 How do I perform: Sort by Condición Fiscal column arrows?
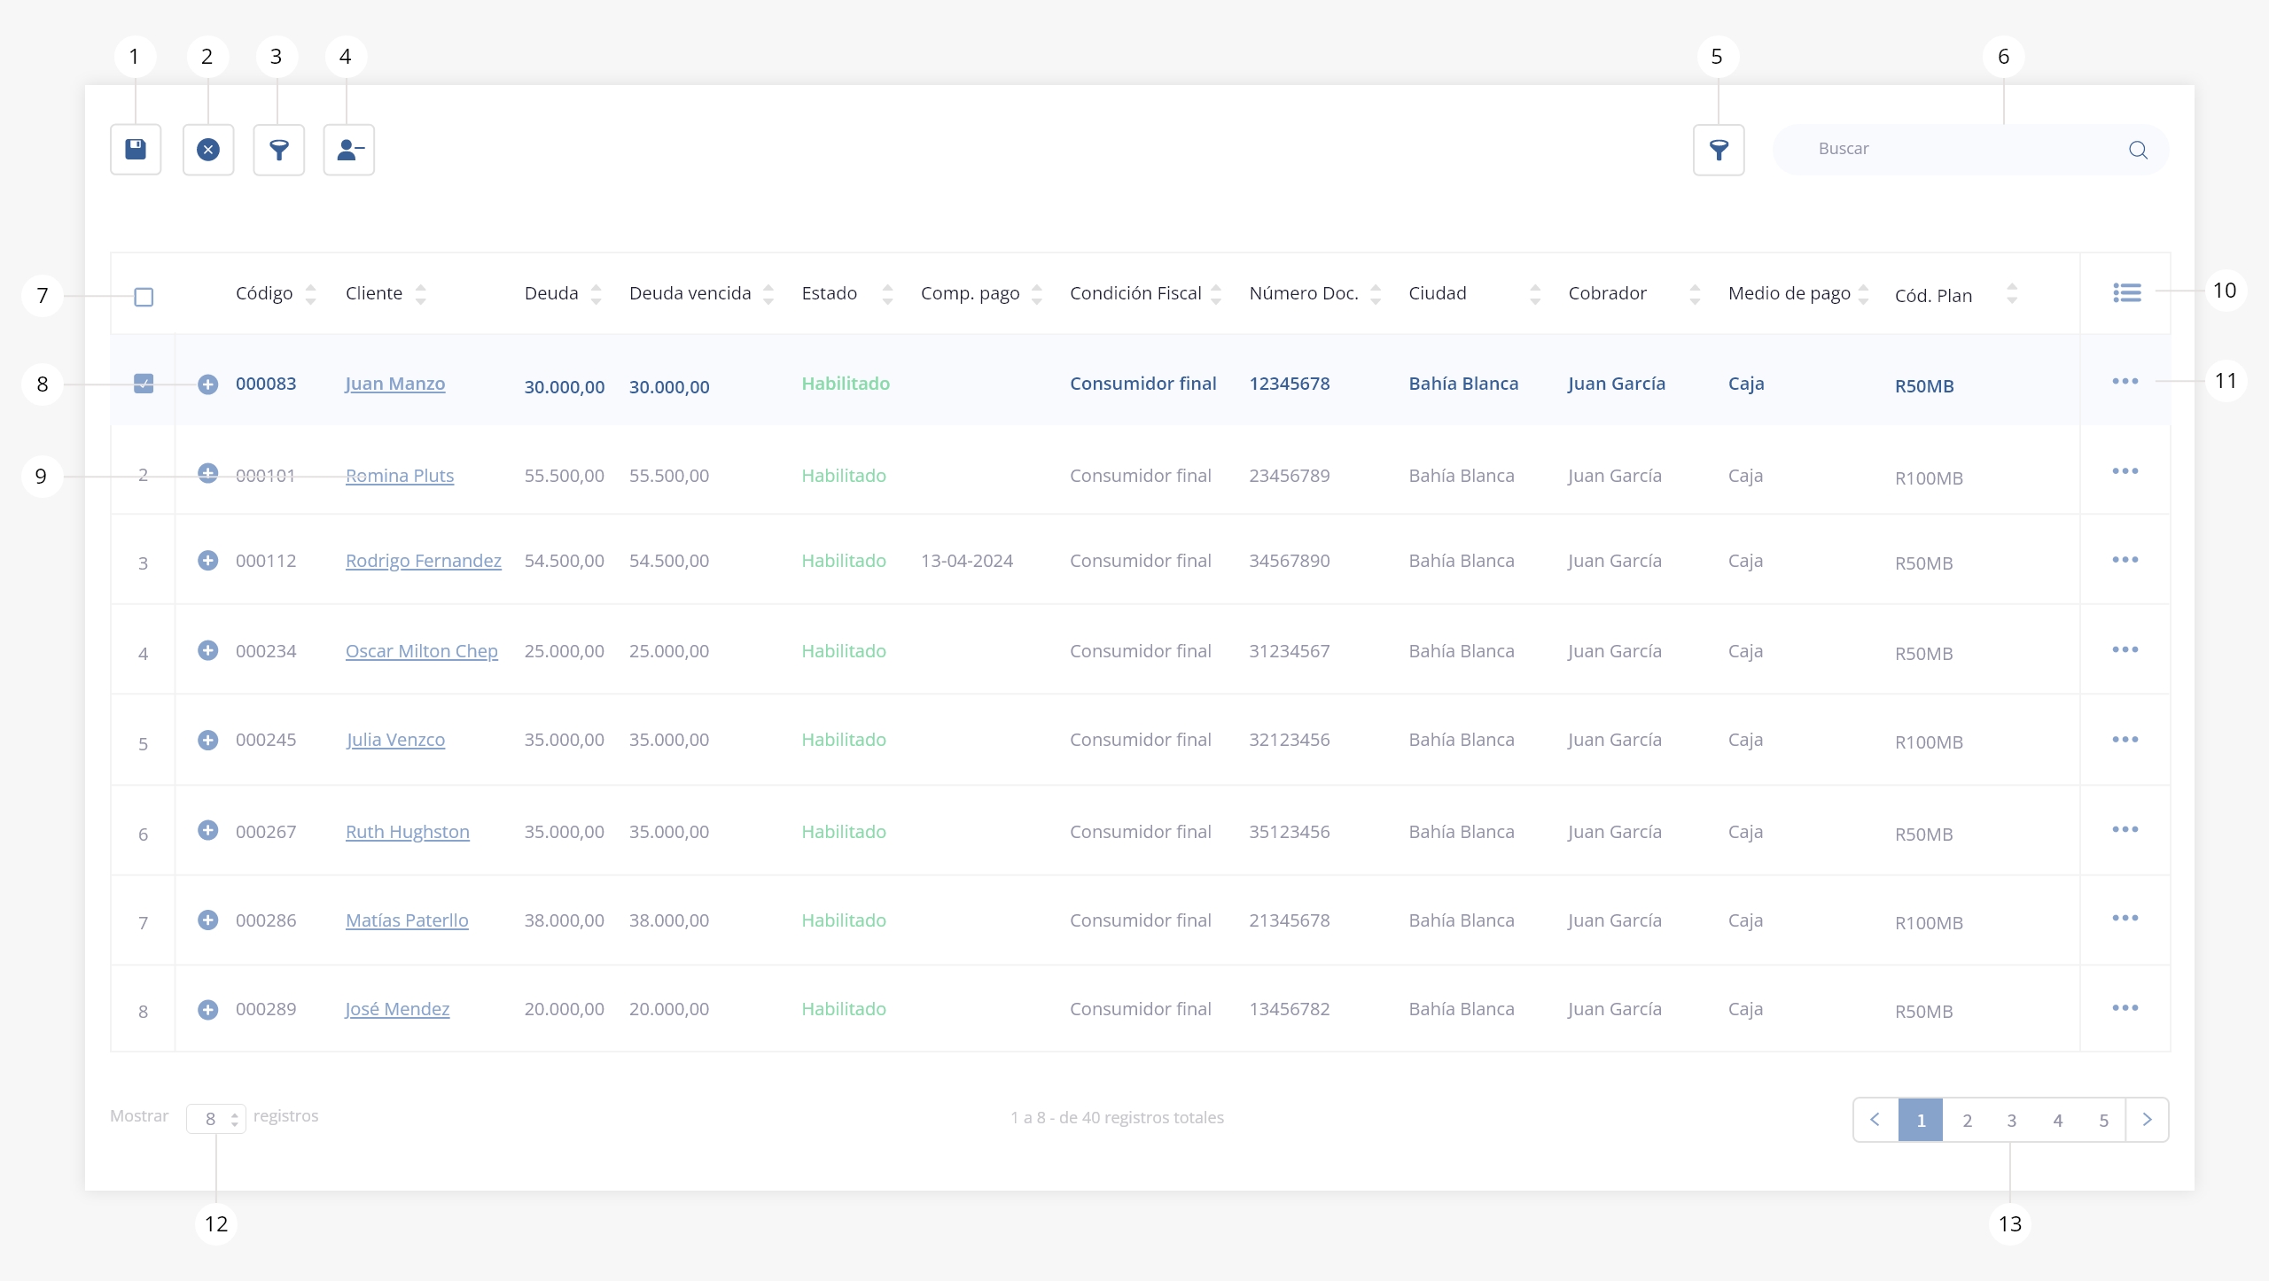click(x=1216, y=294)
